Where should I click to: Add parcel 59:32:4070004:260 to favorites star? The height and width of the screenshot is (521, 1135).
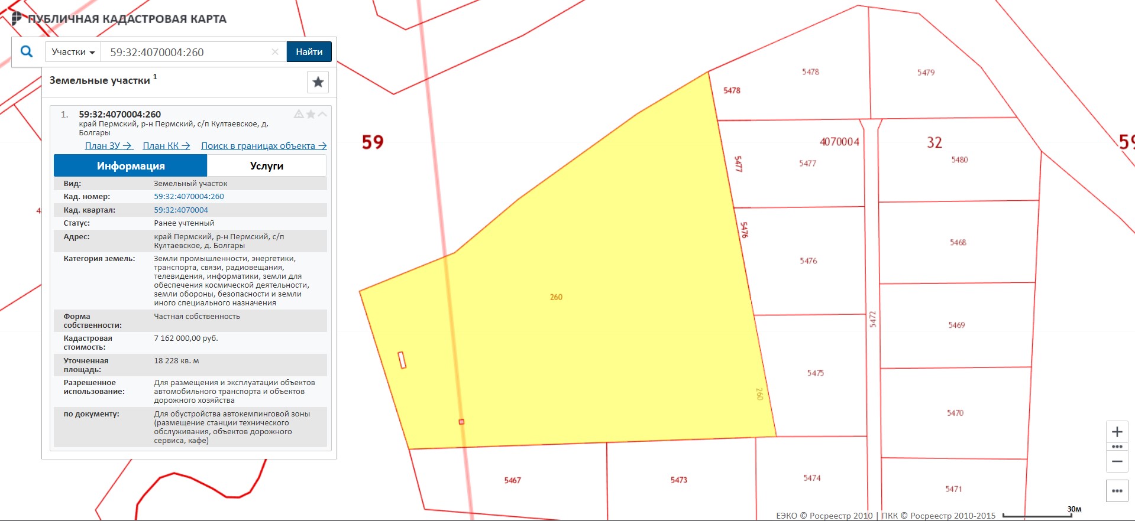tap(311, 114)
